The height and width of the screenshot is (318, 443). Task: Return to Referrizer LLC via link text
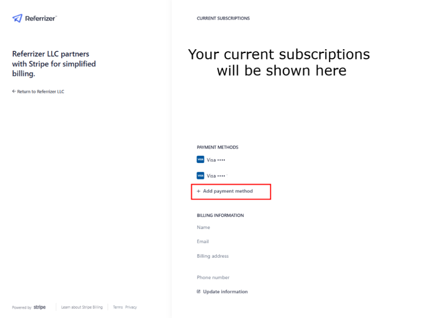(x=41, y=91)
